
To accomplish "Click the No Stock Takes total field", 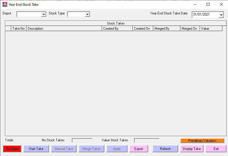I will (82, 140).
